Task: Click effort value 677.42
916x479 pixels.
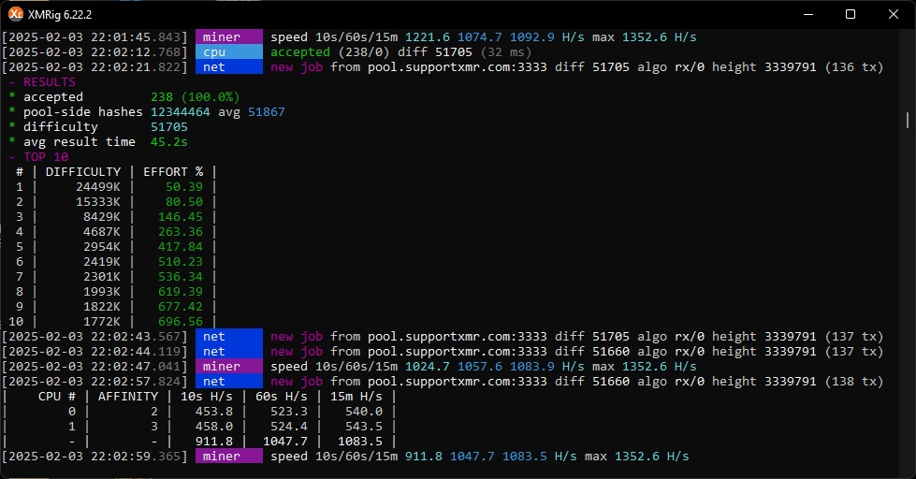Action: 181,307
